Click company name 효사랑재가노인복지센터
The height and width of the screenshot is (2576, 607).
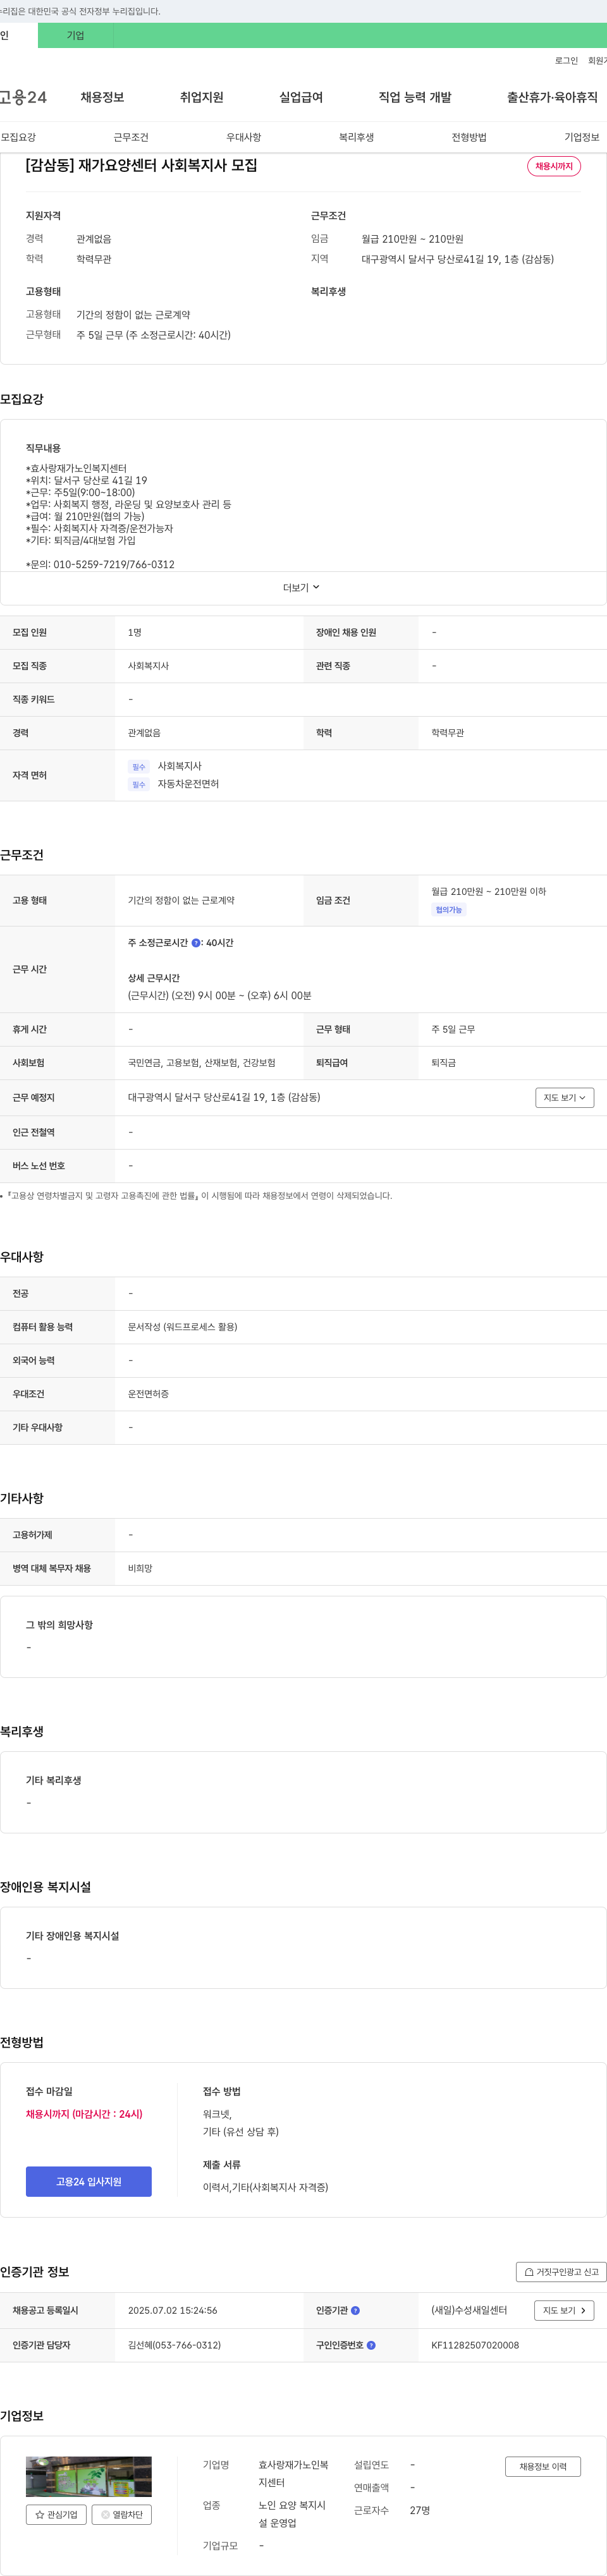[x=293, y=2473]
